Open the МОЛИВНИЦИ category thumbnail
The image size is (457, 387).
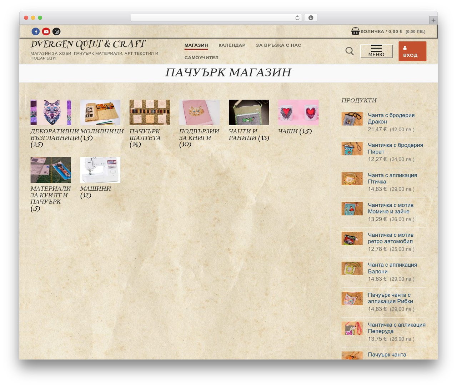[x=100, y=112]
